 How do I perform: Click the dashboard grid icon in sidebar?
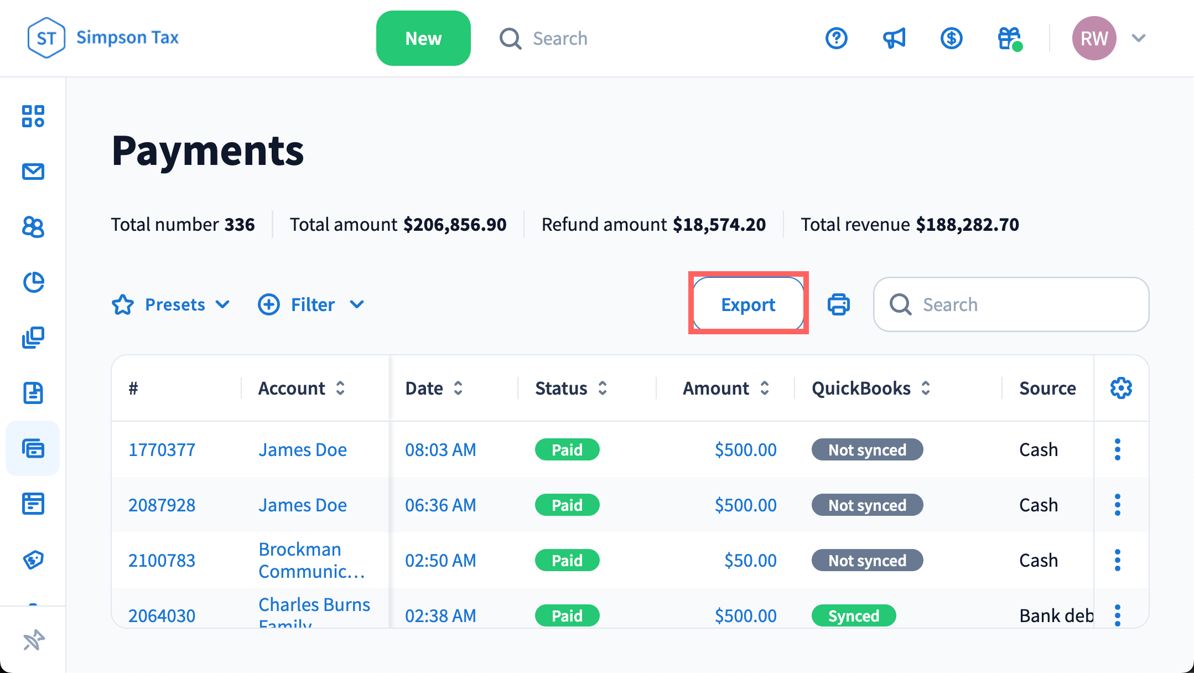click(x=33, y=116)
